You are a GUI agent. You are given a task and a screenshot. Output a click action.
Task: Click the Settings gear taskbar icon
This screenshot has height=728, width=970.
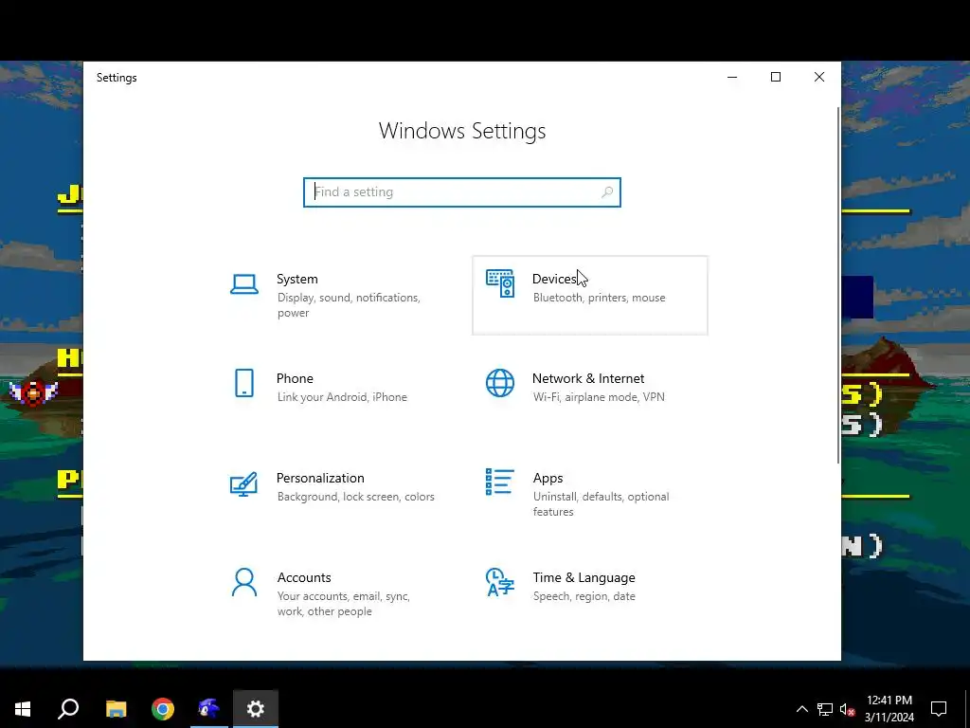pos(256,709)
